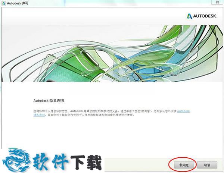Click the 'Autodesk 隐私声明' heading
Viewport: 224px width, 173px height.
click(49, 101)
